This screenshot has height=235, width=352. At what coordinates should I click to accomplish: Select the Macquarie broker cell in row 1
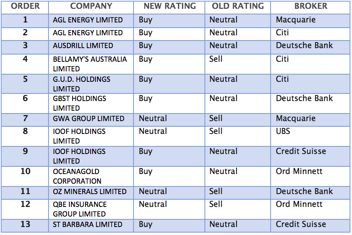(295, 20)
